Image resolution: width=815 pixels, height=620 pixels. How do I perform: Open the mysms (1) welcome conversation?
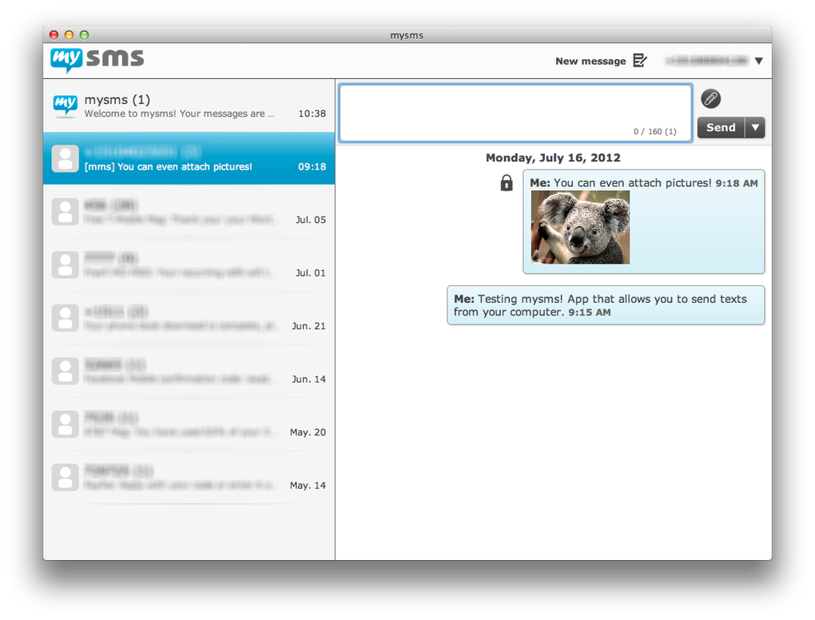pos(189,105)
